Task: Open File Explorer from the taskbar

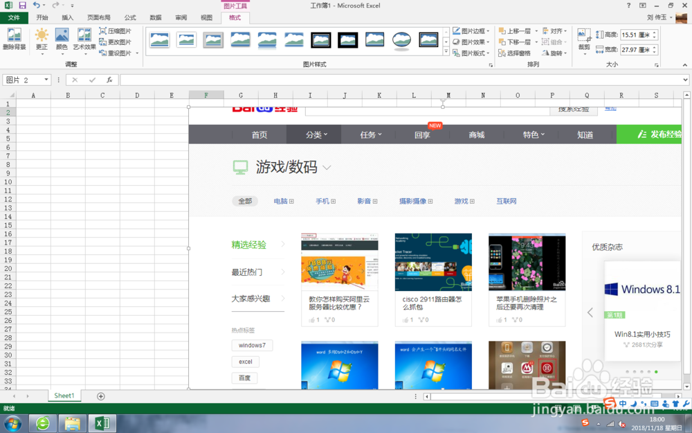Action: (73, 424)
